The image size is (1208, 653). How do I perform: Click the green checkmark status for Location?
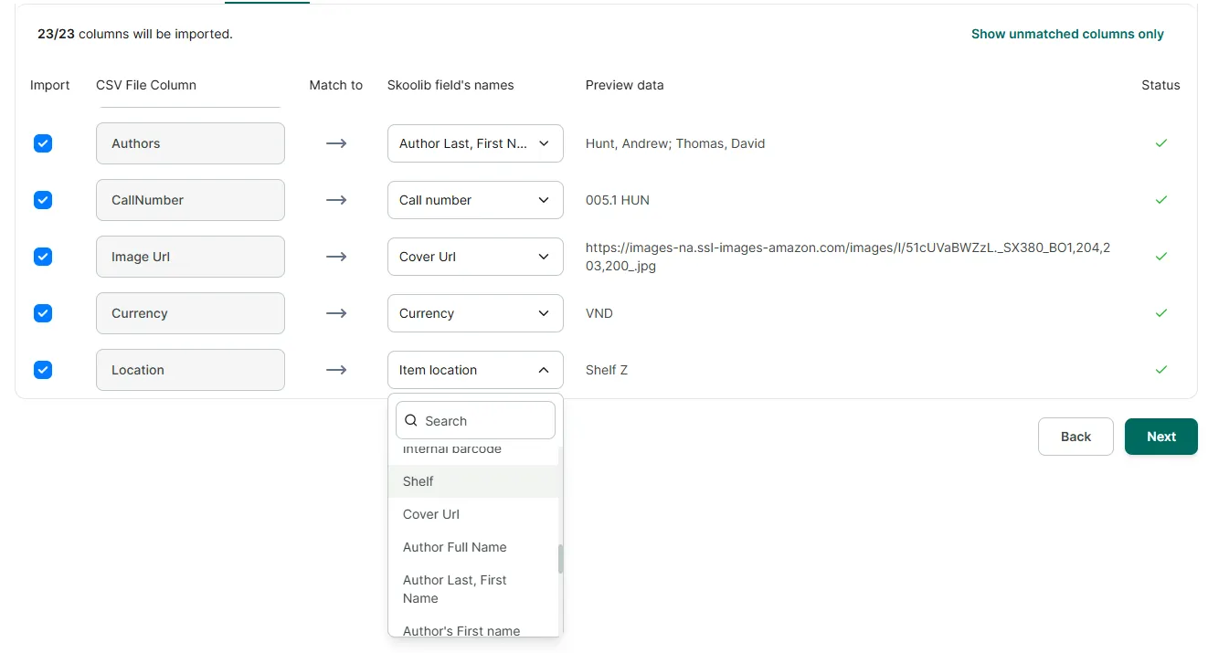tap(1160, 370)
